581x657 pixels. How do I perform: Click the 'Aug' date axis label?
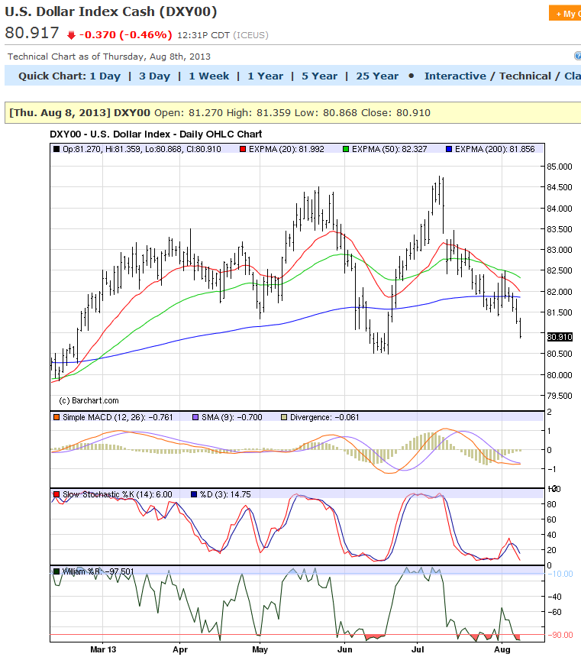tap(502, 649)
